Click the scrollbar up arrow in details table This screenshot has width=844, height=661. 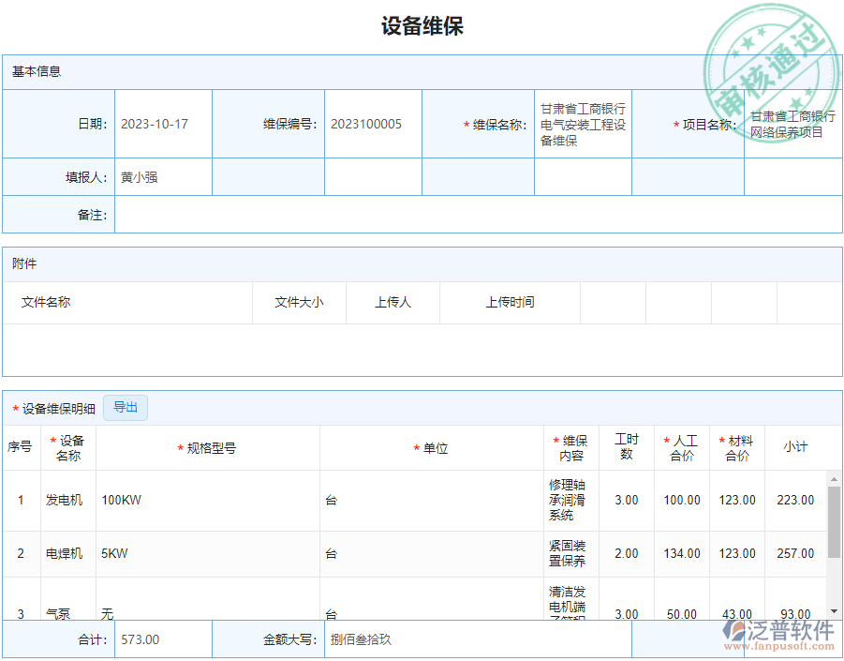point(834,479)
